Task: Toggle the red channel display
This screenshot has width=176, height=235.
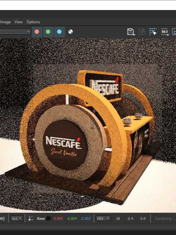Action: [x=37, y=32]
